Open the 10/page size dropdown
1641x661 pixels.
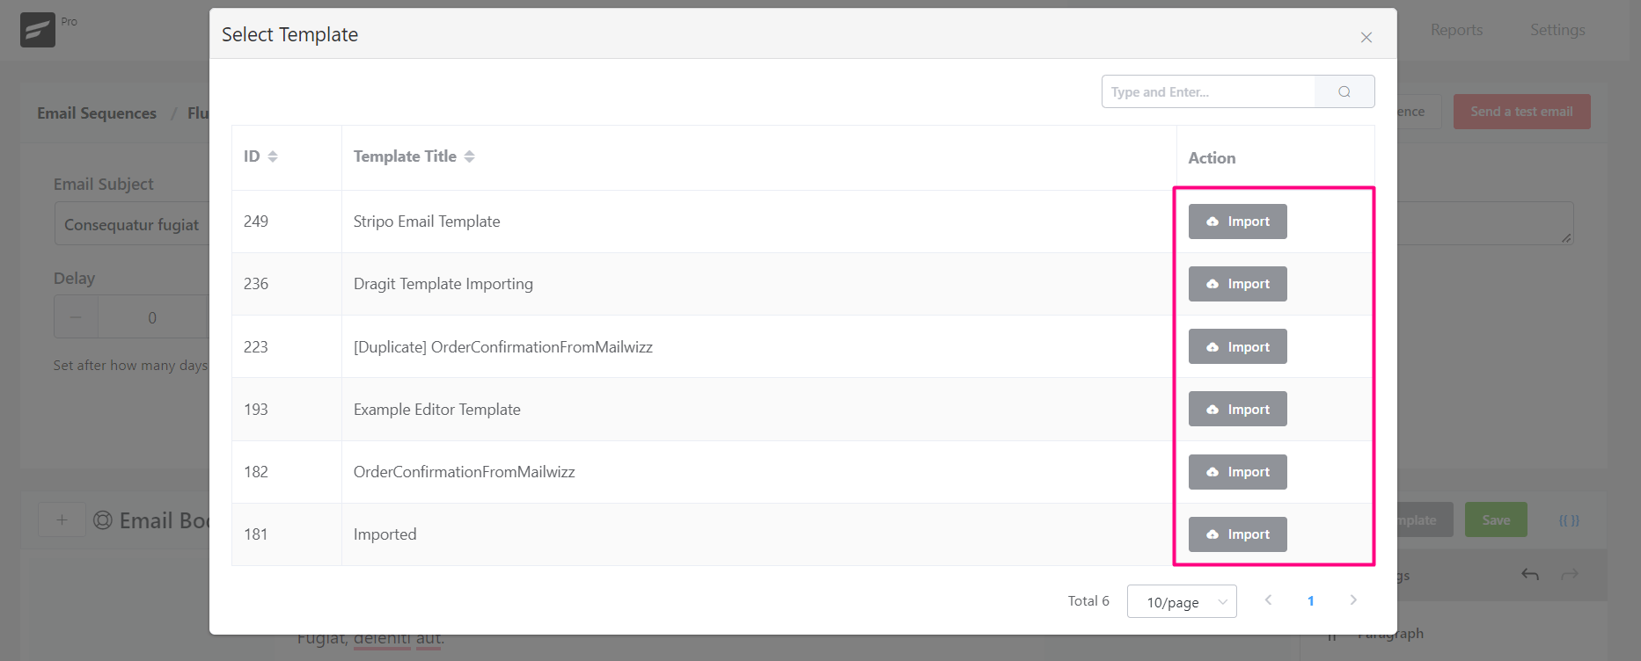(1182, 601)
